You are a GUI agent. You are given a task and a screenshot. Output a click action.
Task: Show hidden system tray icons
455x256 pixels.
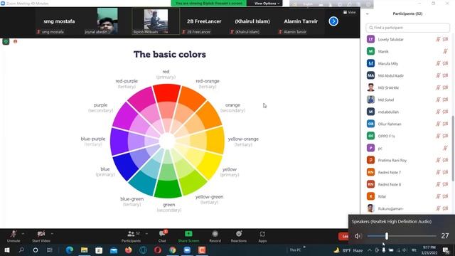pyautogui.click(x=370, y=250)
